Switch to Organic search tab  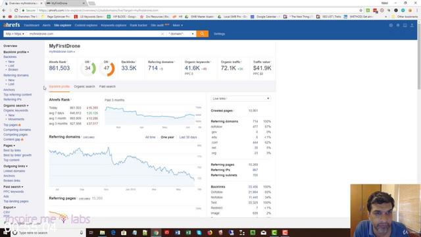point(84,86)
